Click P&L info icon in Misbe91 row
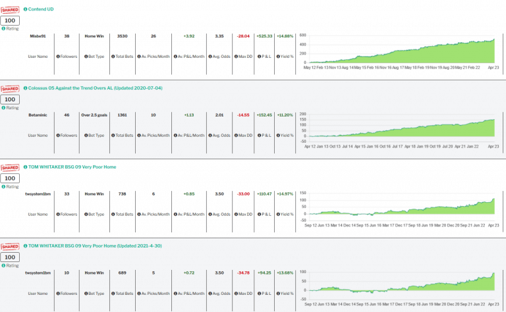 tap(259, 57)
